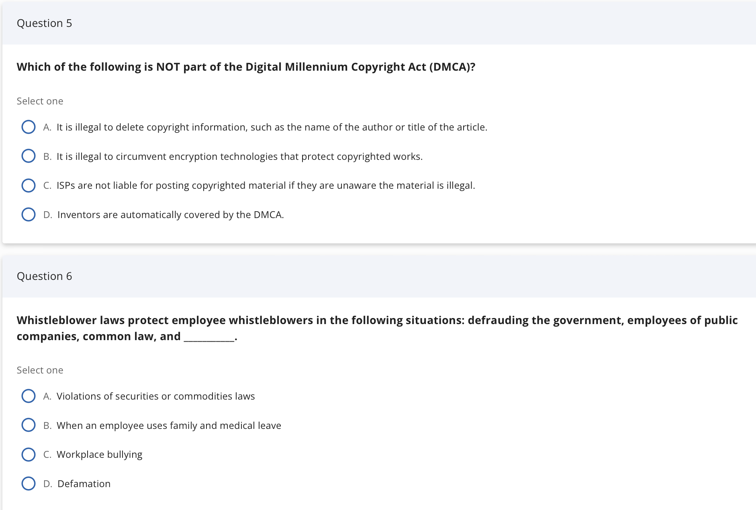Image resolution: width=756 pixels, height=510 pixels.
Task: Select option A for Question 5
Action: click(x=29, y=127)
